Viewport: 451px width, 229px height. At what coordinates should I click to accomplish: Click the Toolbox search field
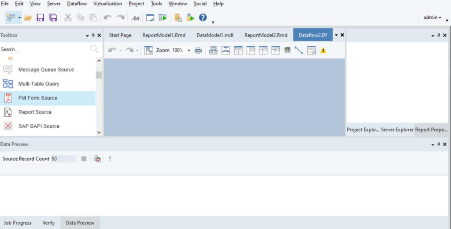[x=44, y=49]
